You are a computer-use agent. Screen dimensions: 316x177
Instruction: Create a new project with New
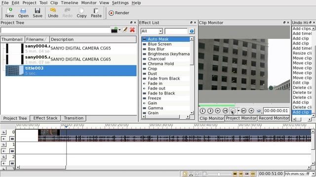click(9, 13)
